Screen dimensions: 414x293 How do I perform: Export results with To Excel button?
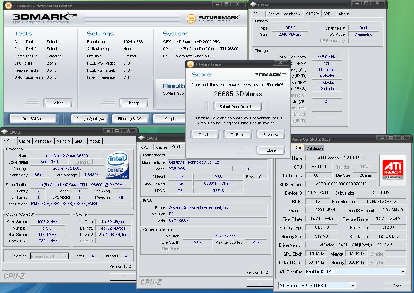[x=238, y=135]
